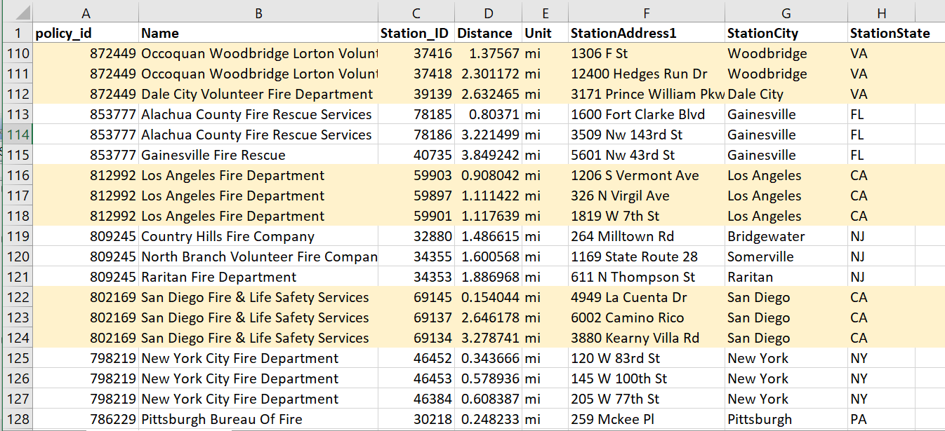Click the Unit header cell
This screenshot has width=945, height=431.
pyautogui.click(x=545, y=33)
